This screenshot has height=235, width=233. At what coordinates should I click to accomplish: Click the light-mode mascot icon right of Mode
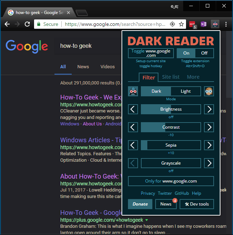(x=209, y=91)
